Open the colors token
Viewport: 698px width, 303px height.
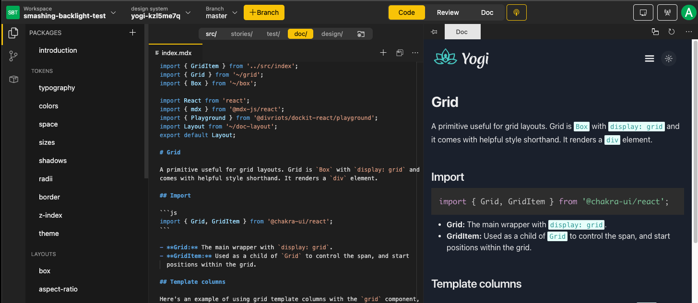click(48, 106)
